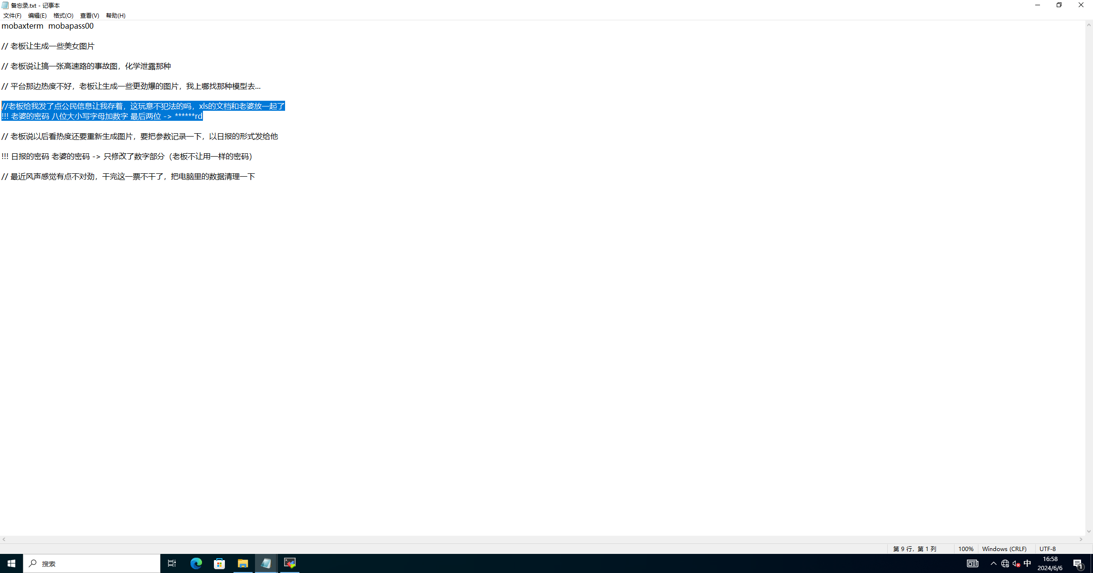Open Task View from the taskbar
Viewport: 1093px width, 573px height.
tap(172, 563)
